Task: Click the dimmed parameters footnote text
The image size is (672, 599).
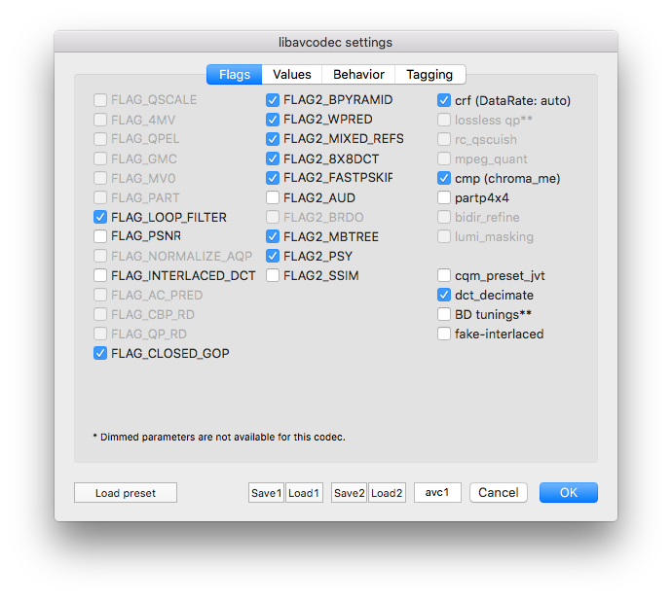Action: tap(219, 438)
